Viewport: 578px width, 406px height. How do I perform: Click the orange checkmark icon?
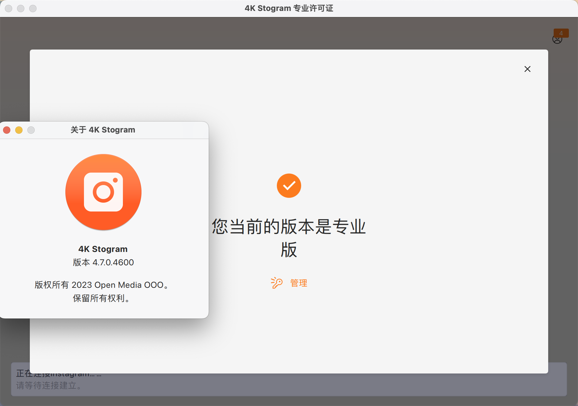[289, 186]
